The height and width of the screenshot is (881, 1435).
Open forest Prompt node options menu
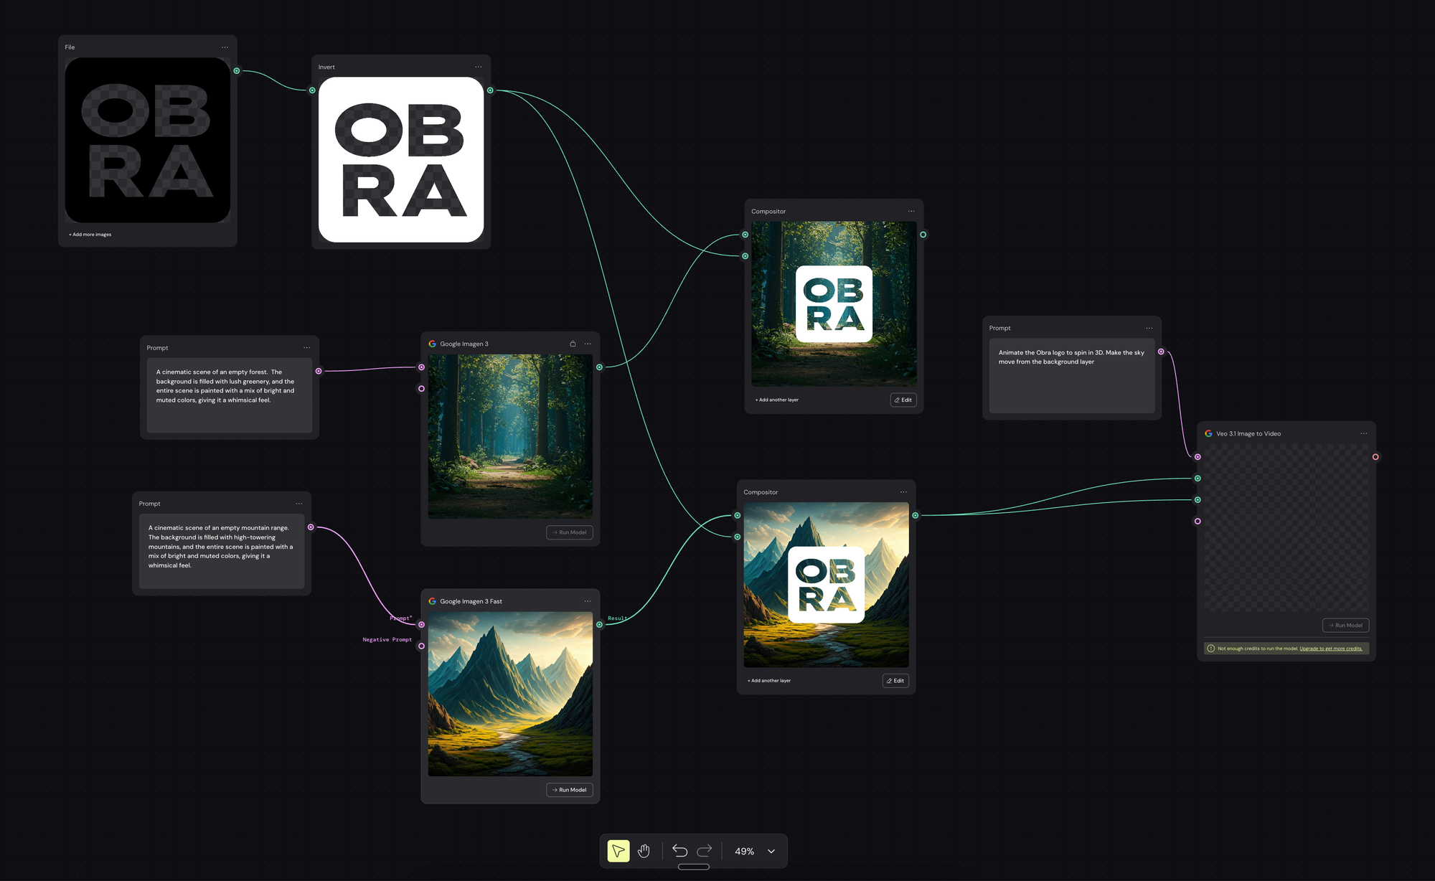(306, 348)
